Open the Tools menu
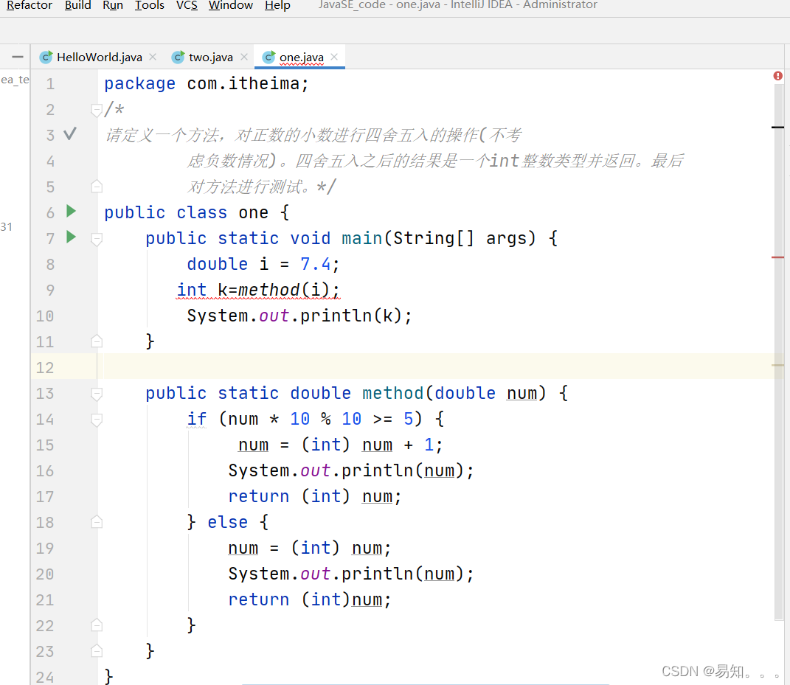 (x=150, y=5)
